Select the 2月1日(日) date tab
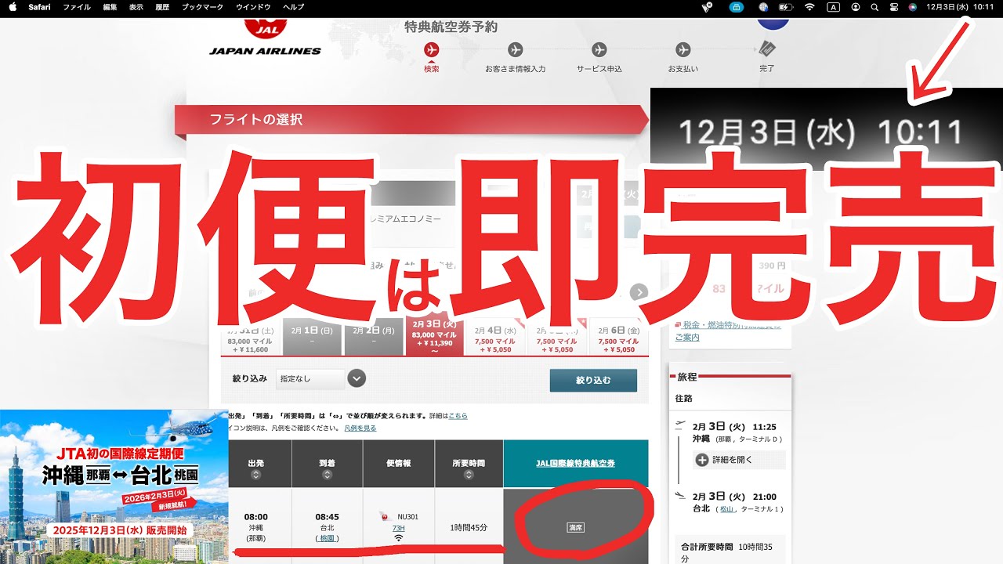Image resolution: width=1003 pixels, height=564 pixels. point(312,337)
